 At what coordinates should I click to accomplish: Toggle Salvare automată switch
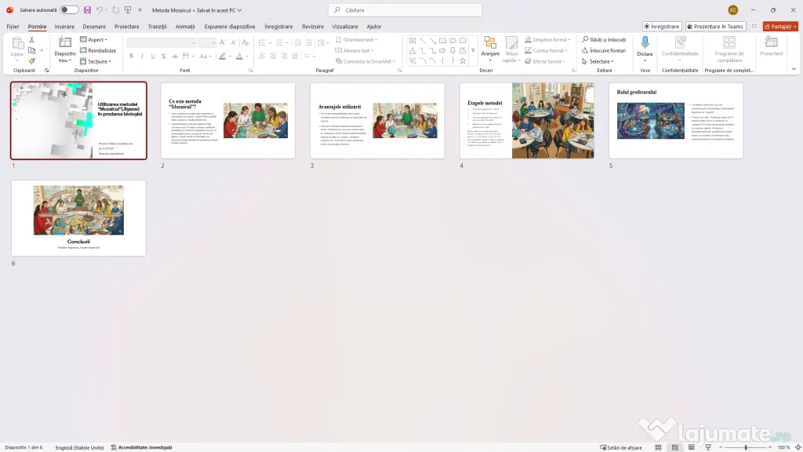click(69, 9)
